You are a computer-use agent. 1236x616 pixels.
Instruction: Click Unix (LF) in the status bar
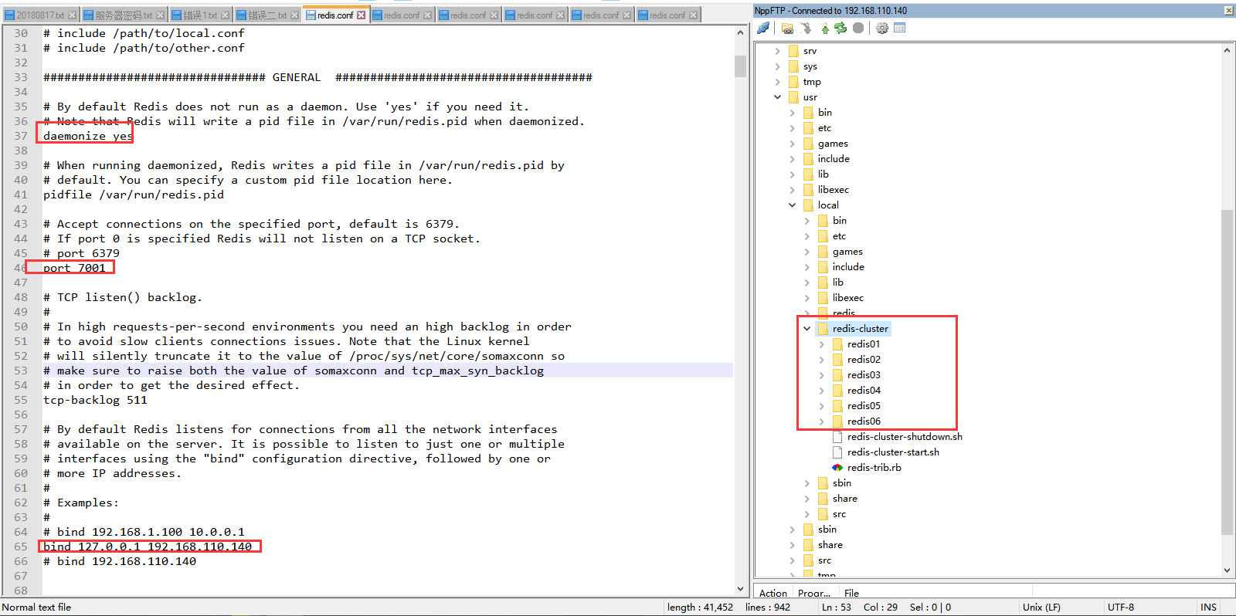click(1041, 608)
